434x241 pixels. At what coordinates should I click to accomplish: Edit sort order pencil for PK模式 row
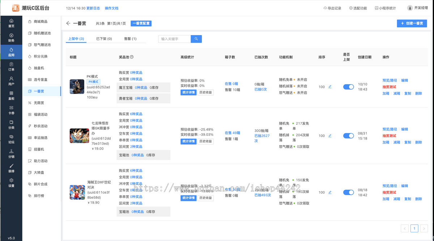tap(330, 87)
